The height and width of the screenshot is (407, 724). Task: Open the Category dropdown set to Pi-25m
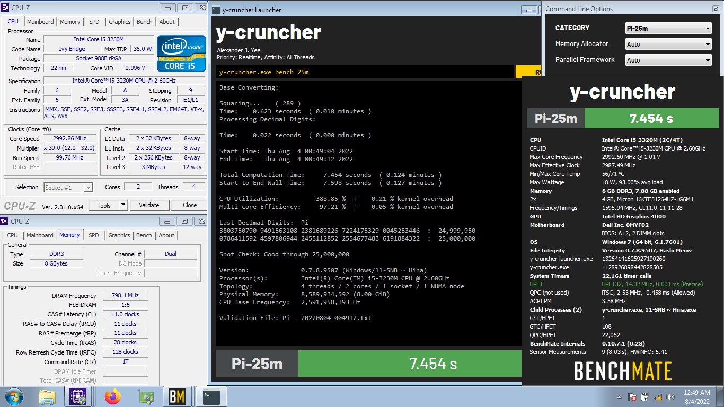[x=668, y=29]
